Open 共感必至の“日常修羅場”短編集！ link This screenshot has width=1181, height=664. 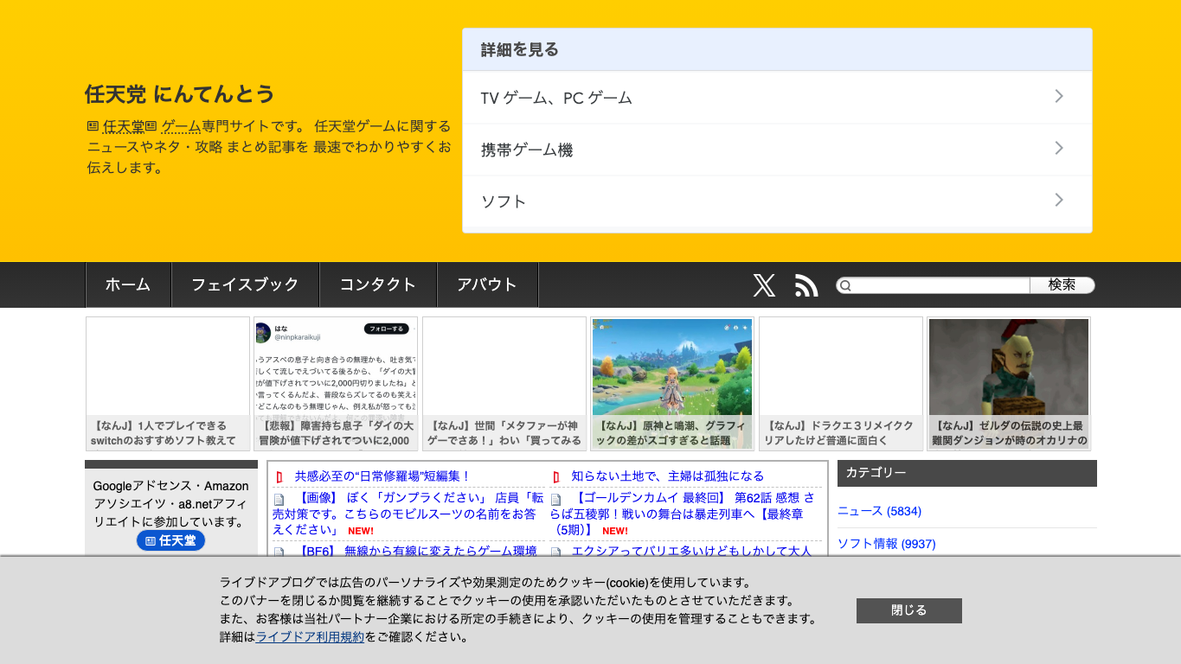[382, 476]
